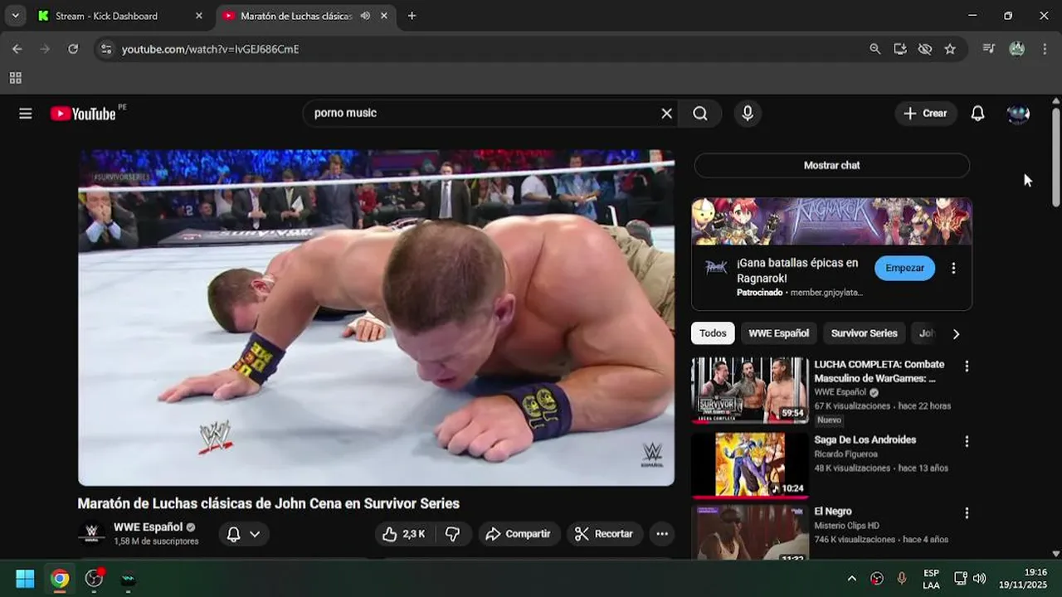1062x597 pixels.
Task: Switch the ESP LAA input language
Action: [x=931, y=578]
